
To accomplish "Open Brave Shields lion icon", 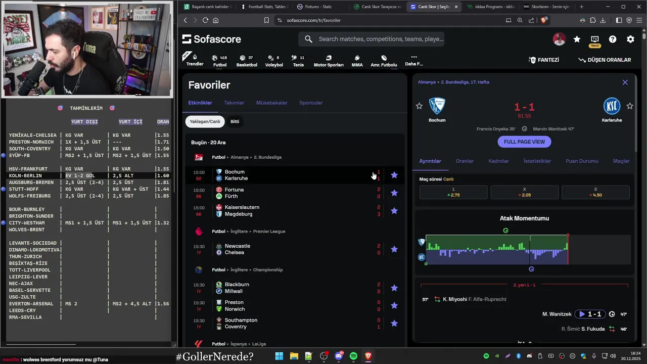I will tap(544, 20).
